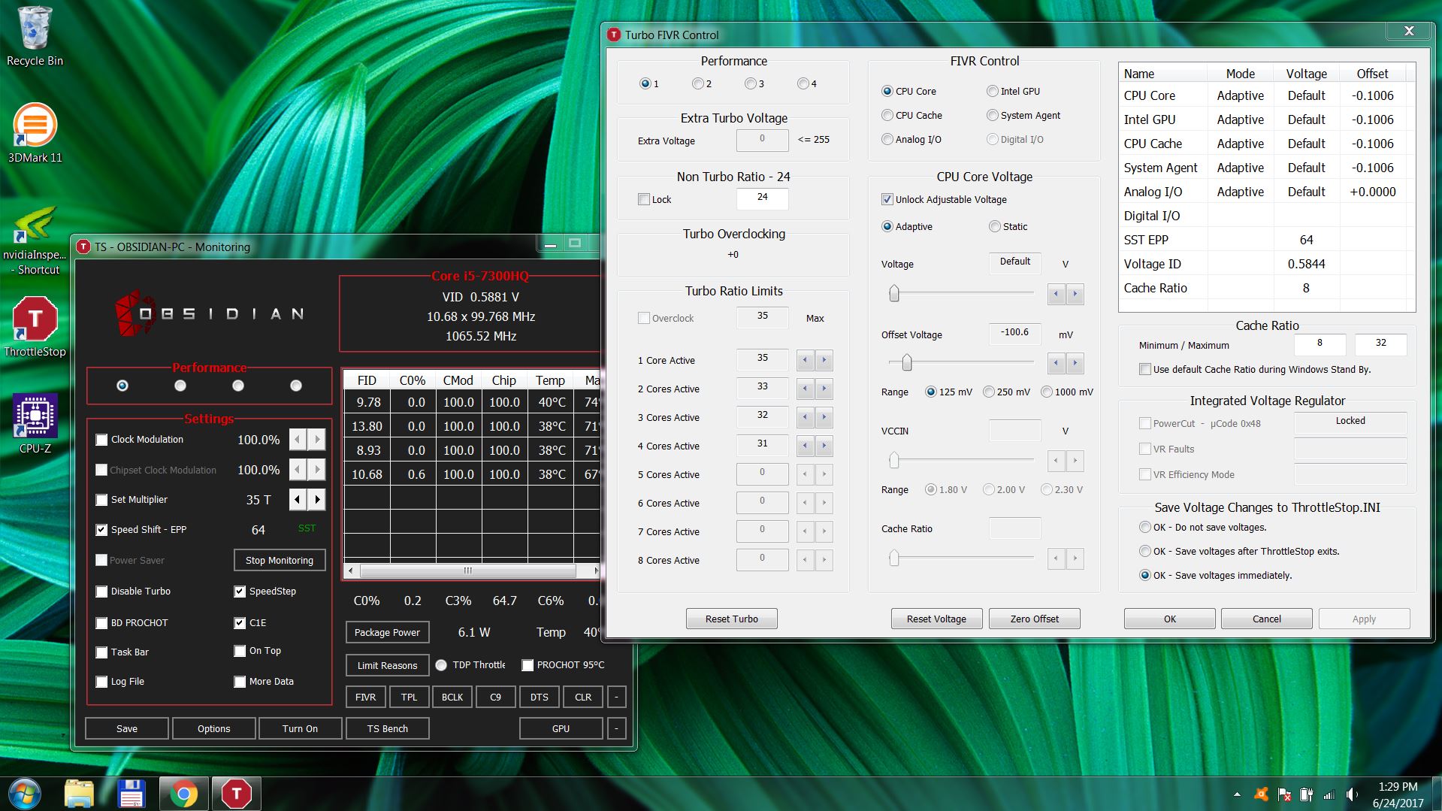Viewport: 1442px width, 811px height.
Task: Decrease Offset Voltage with left arrow
Action: [x=1056, y=363]
